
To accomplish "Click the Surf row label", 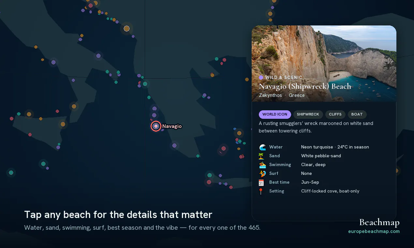I will pyautogui.click(x=274, y=174).
